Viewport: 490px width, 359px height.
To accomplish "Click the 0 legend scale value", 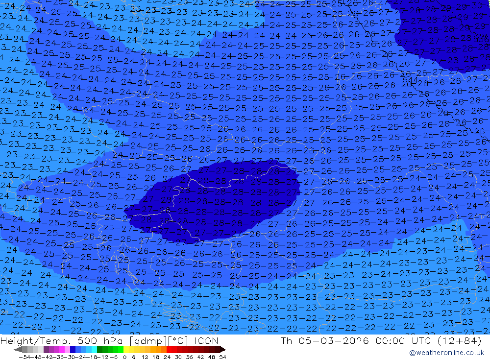I will point(124,357).
